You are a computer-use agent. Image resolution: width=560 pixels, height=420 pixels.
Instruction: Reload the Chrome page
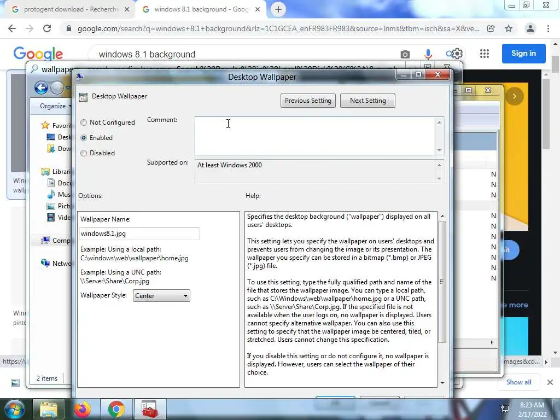tap(47, 28)
